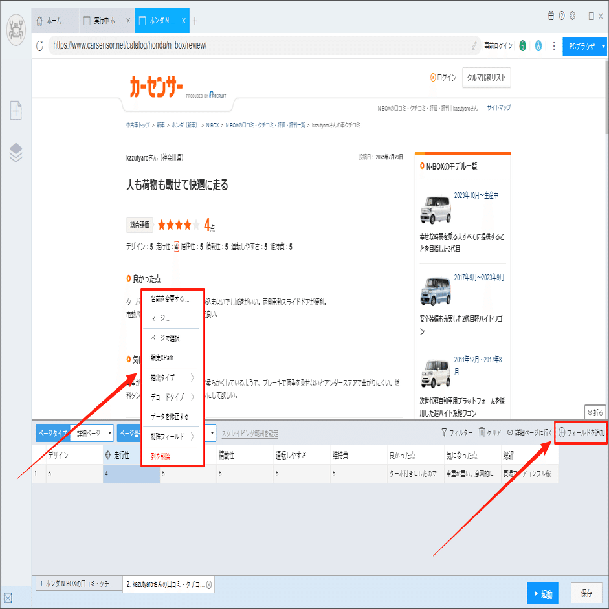
Task: Open the new task page-plus icon
Action: pyautogui.click(x=16, y=111)
